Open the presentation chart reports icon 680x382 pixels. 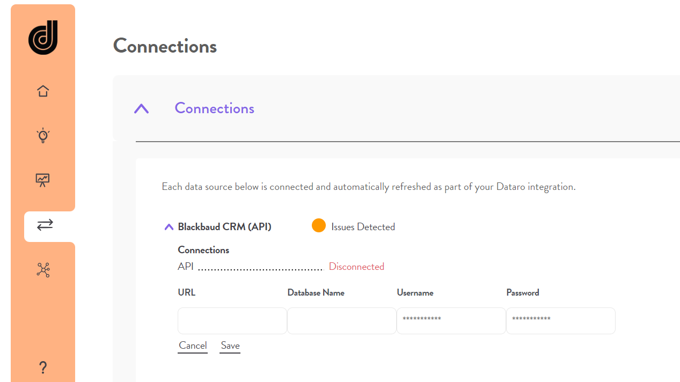point(43,180)
